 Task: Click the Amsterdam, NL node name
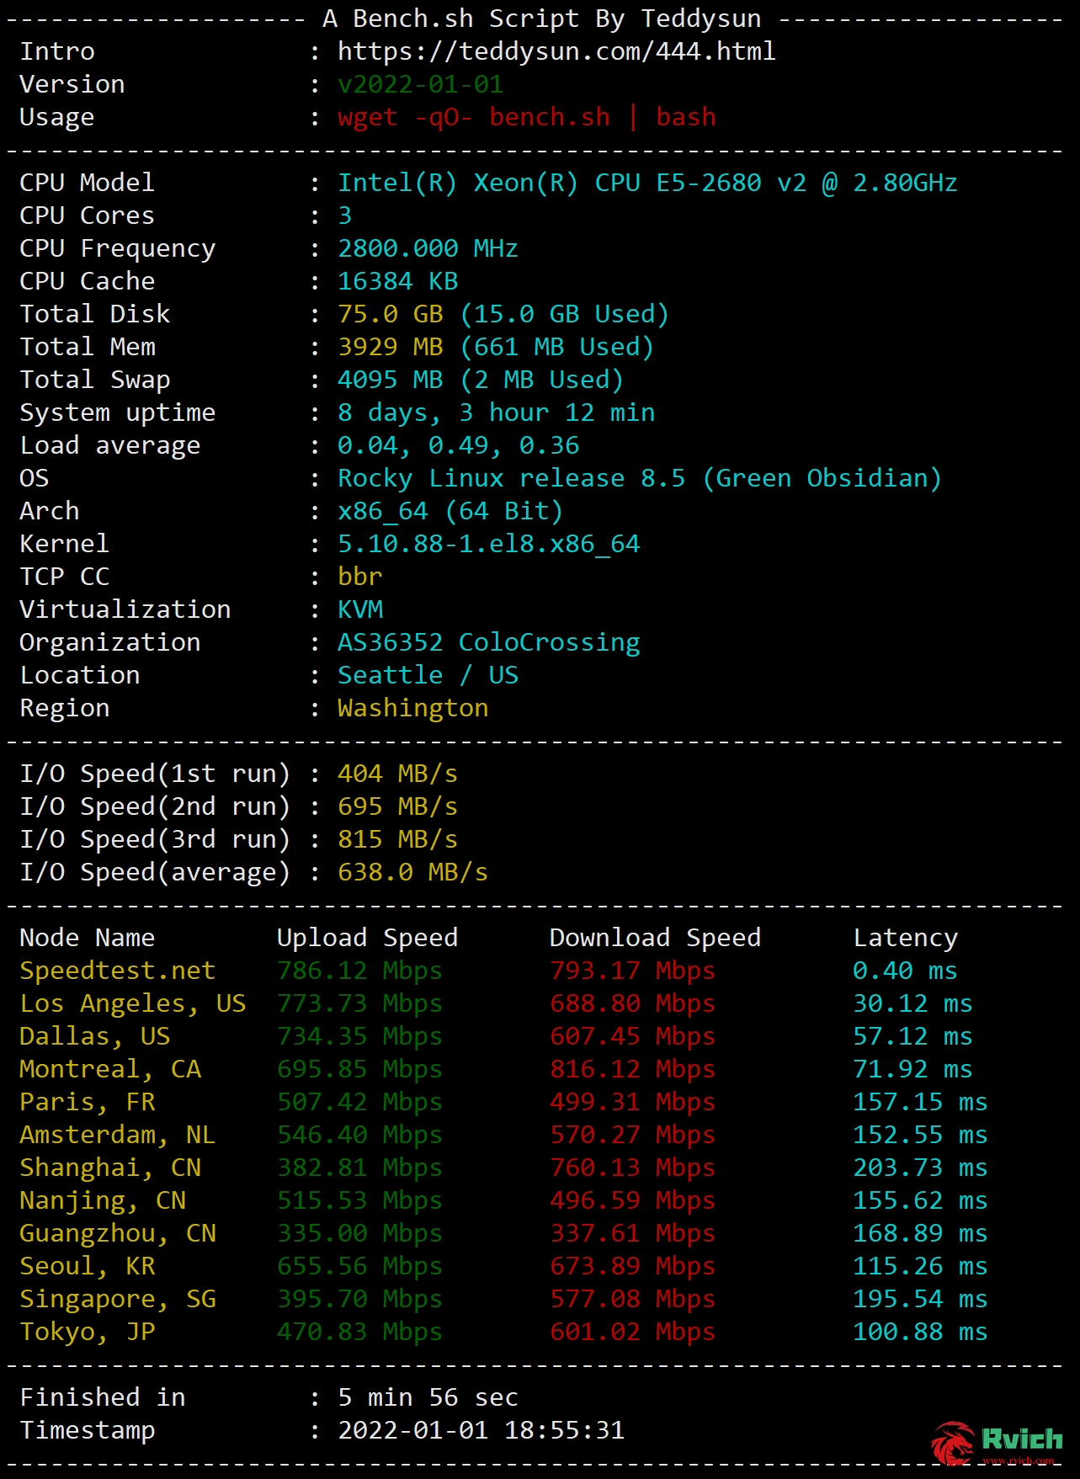click(117, 1135)
